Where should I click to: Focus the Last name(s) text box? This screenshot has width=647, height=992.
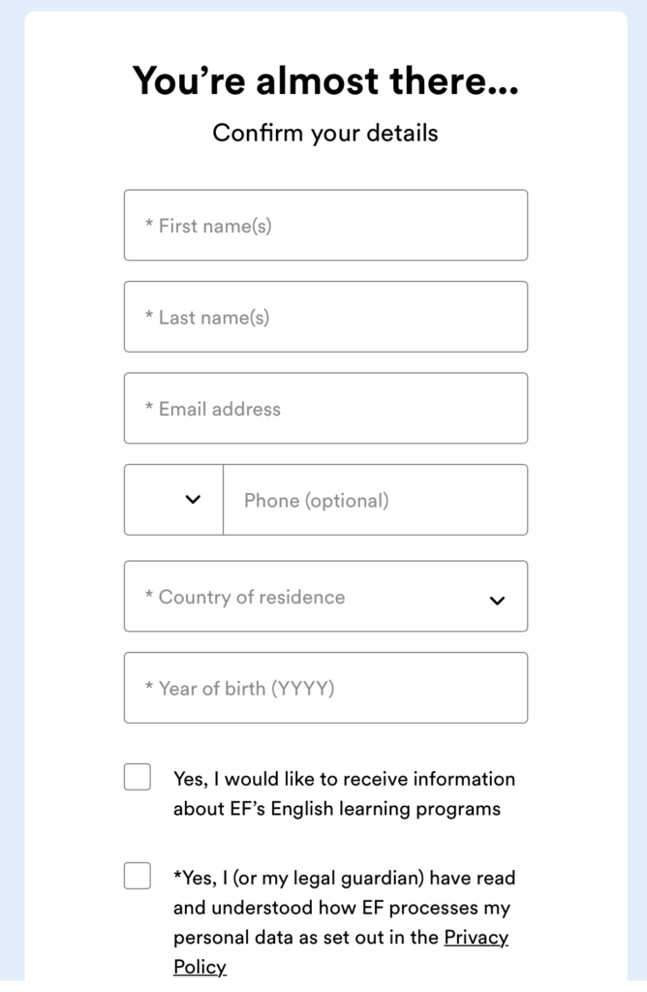(325, 317)
